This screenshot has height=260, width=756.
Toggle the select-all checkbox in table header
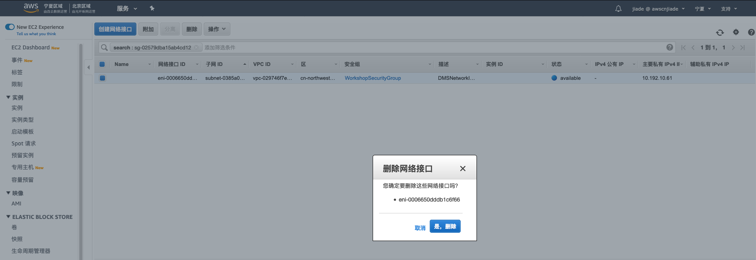tap(102, 64)
